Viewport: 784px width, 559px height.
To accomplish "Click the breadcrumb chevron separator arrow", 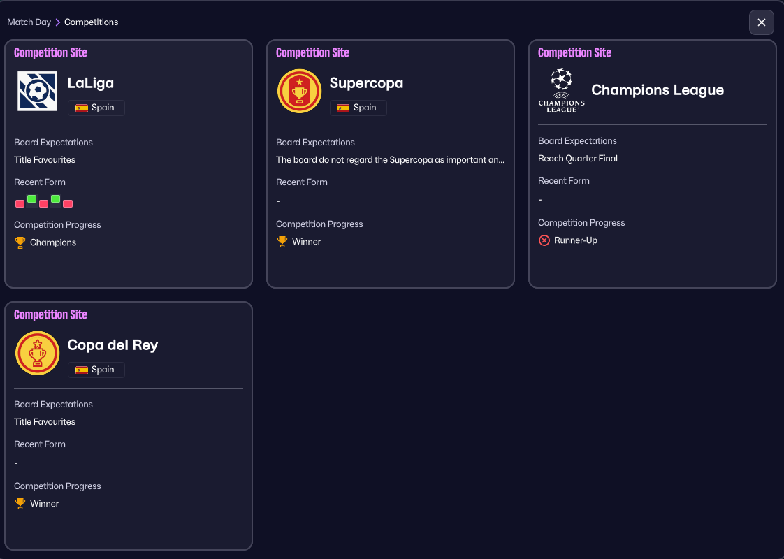I will point(58,22).
